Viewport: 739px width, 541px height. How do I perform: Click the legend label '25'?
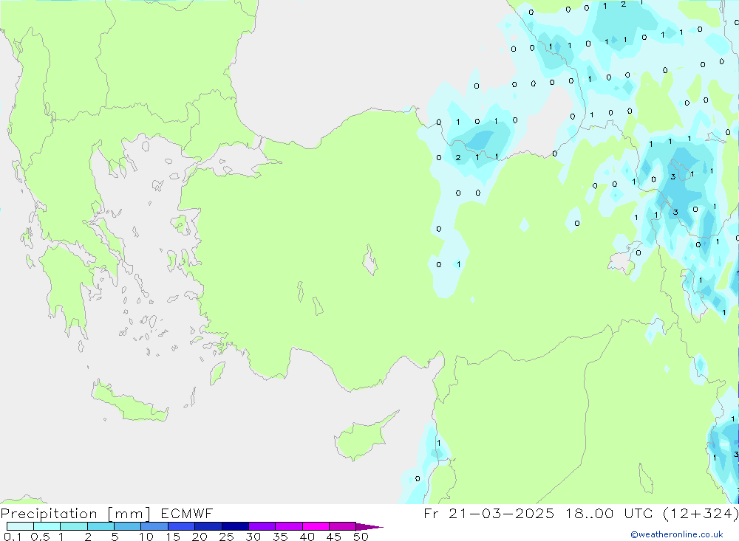click(x=226, y=537)
